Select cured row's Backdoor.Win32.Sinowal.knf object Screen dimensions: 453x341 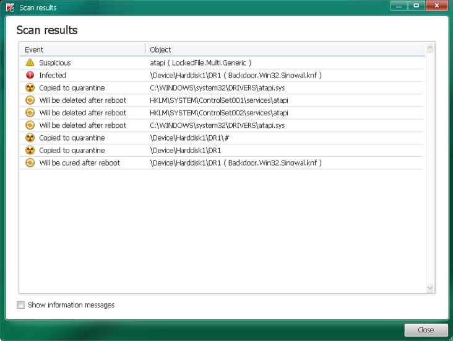pos(236,163)
